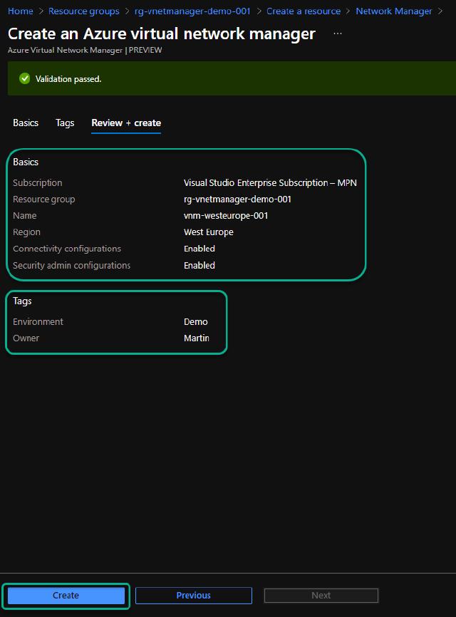
Task: Click the greyed-out Next button
Action: click(321, 596)
